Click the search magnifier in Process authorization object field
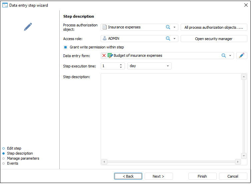Image resolution: width=252 pixels, height=184 pixels. coord(168,27)
